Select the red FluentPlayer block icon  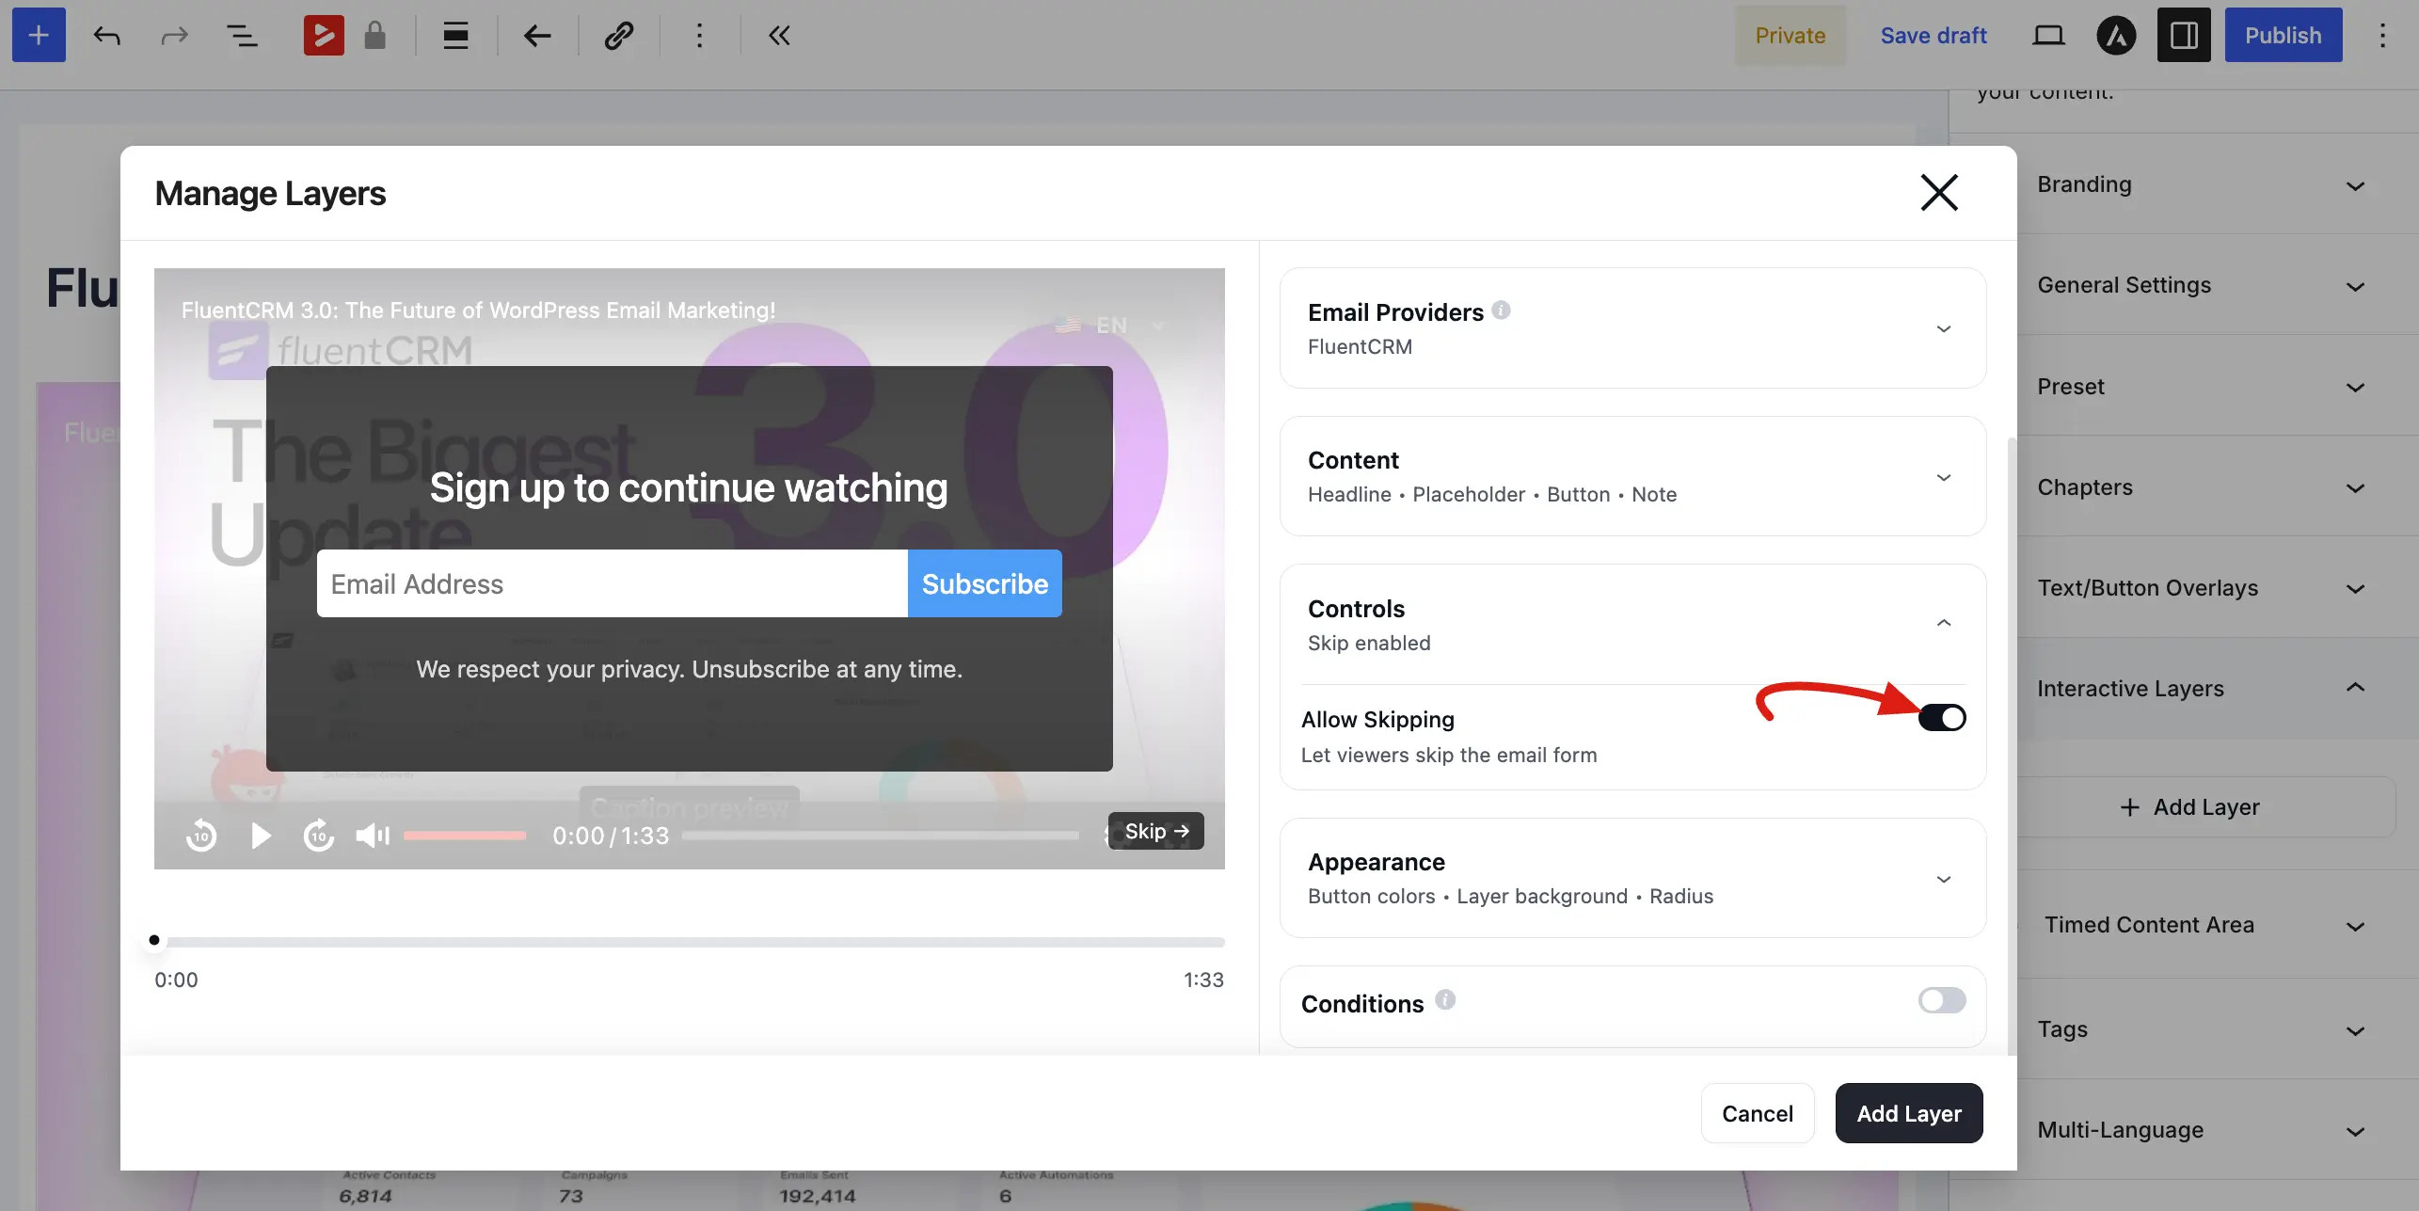point(324,36)
